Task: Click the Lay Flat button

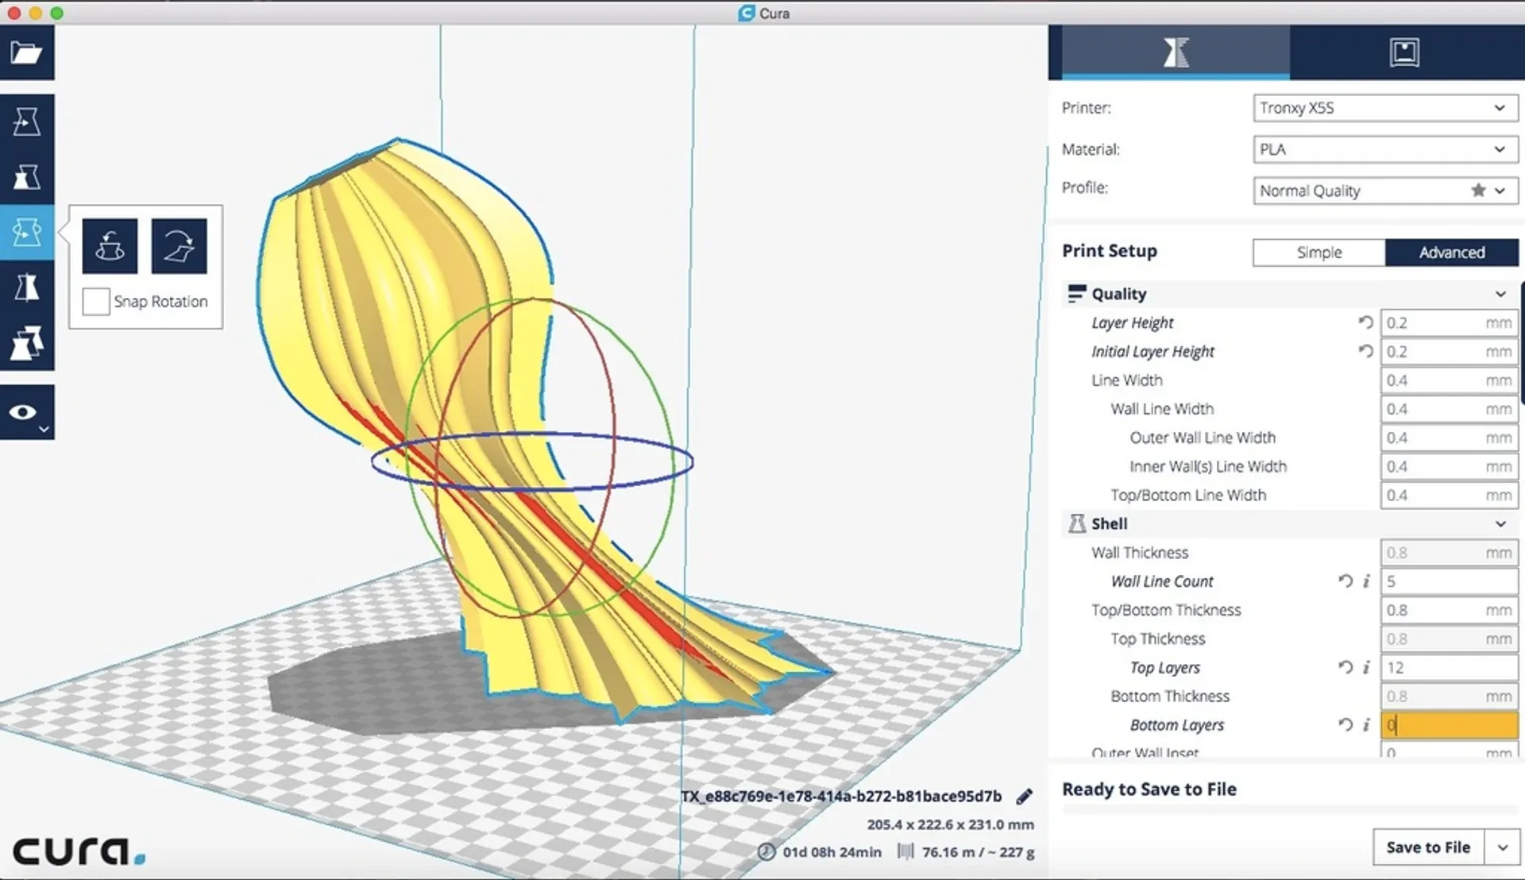Action: point(180,246)
